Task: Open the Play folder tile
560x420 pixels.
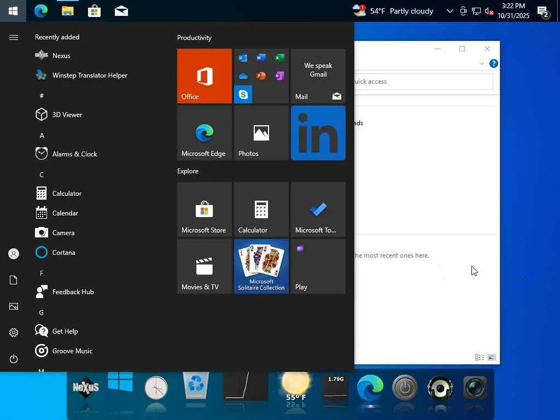Action: (318, 266)
